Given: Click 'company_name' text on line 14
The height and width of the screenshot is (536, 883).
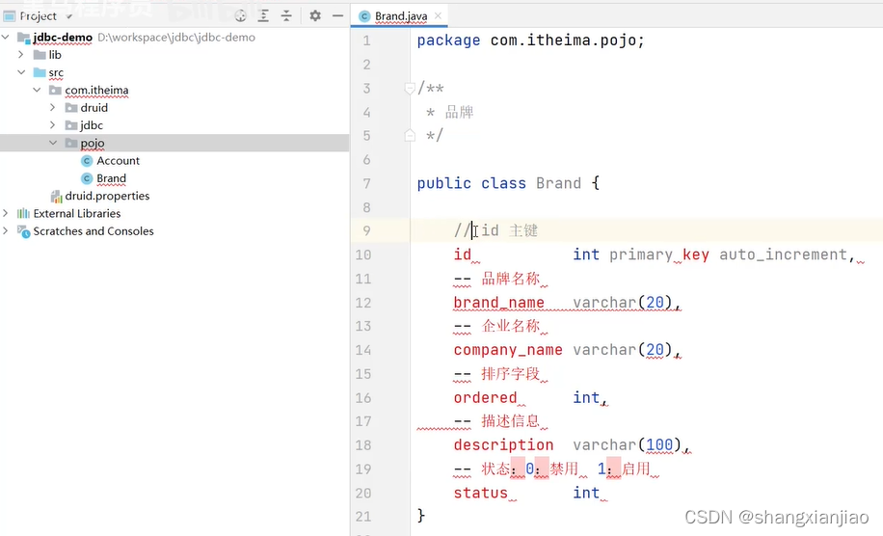Looking at the screenshot, I should 508,350.
